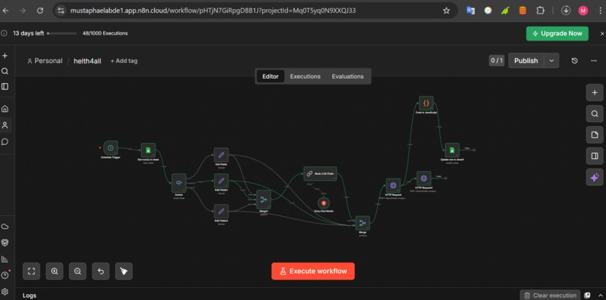Open the Code in JavaScript node
The image size is (606, 300).
click(426, 103)
